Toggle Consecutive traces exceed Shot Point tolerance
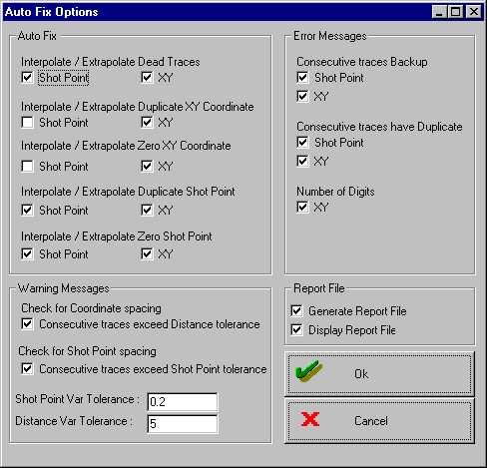 [27, 369]
